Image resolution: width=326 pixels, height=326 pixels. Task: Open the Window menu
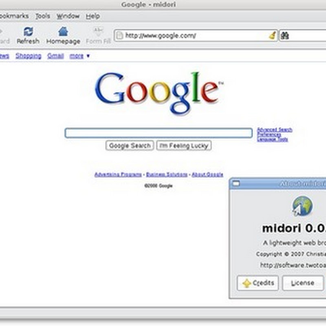(x=68, y=16)
